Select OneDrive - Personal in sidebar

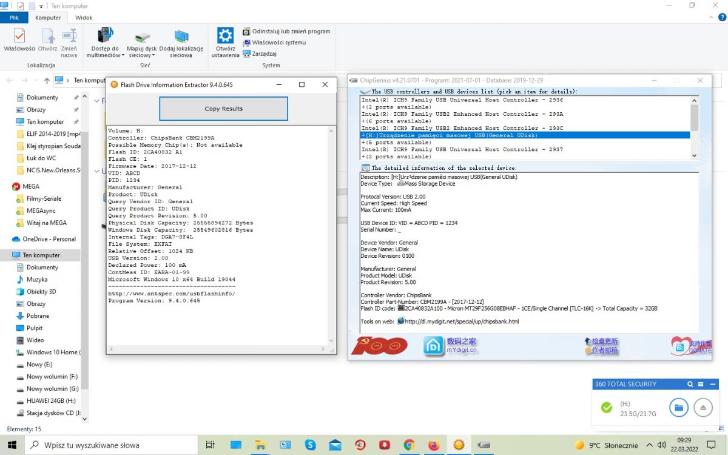click(x=44, y=239)
